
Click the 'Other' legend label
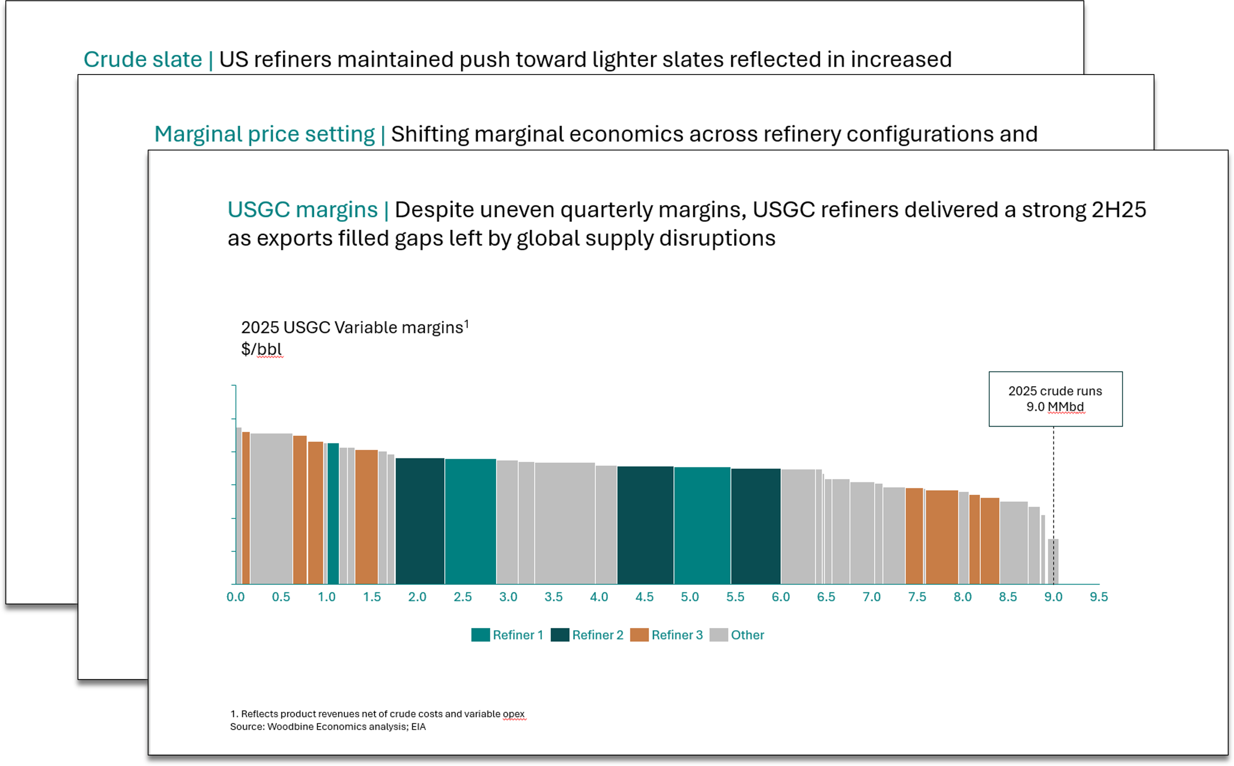click(x=748, y=635)
